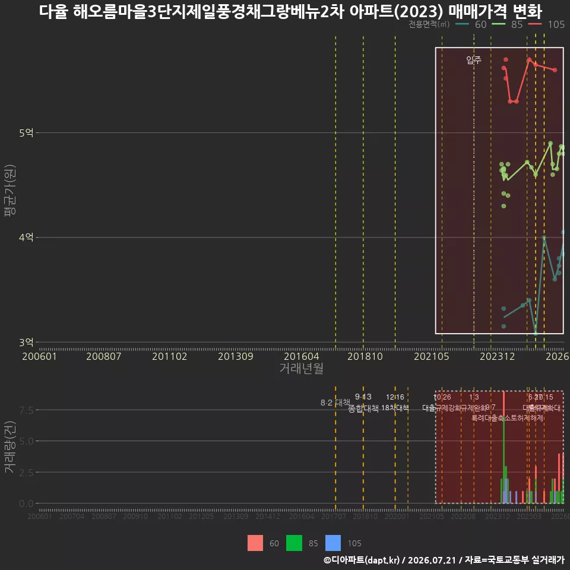The image size is (570, 570).
Task: Click the 105 label in the bar legend
Action: (x=354, y=543)
